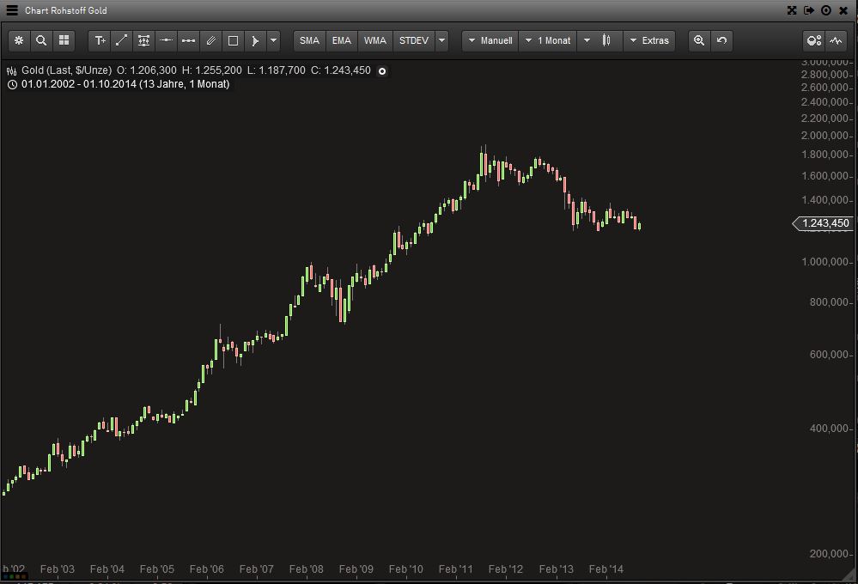Click the zoom-in magnifier icon
The height and width of the screenshot is (584, 858).
point(699,40)
